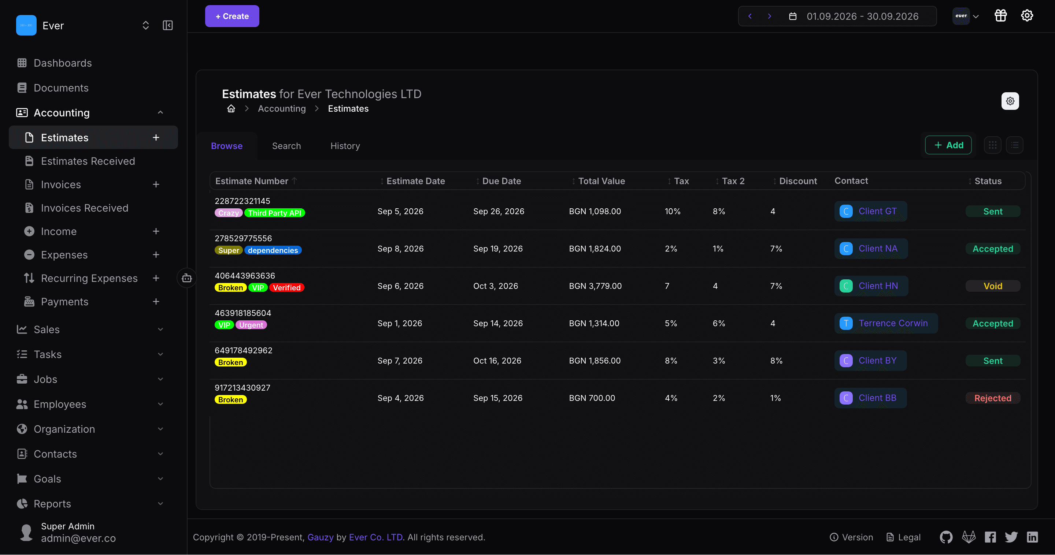This screenshot has width=1055, height=555.
Task: Add a new estimate via sidebar plus
Action: pos(156,138)
